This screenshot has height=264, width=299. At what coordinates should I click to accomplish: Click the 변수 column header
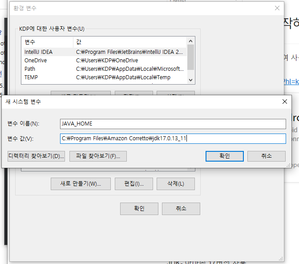[48, 42]
